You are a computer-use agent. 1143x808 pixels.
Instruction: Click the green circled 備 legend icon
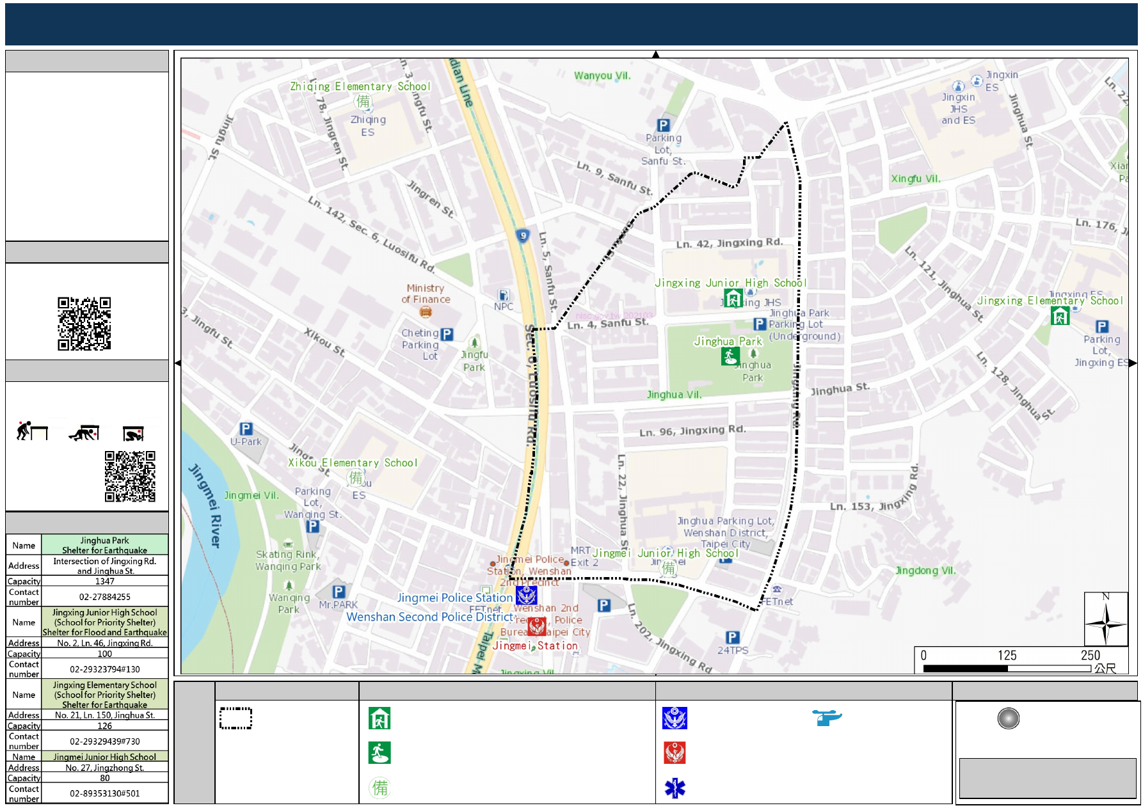380,788
